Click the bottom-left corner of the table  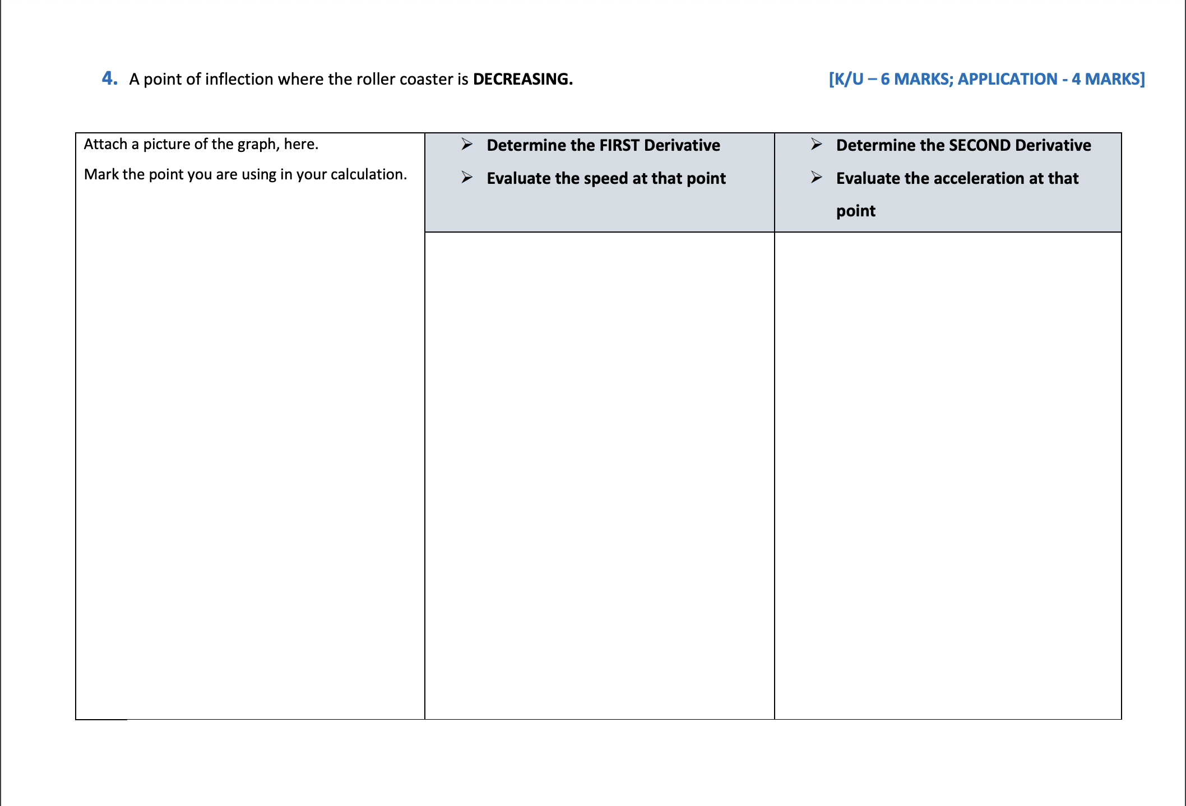click(76, 720)
